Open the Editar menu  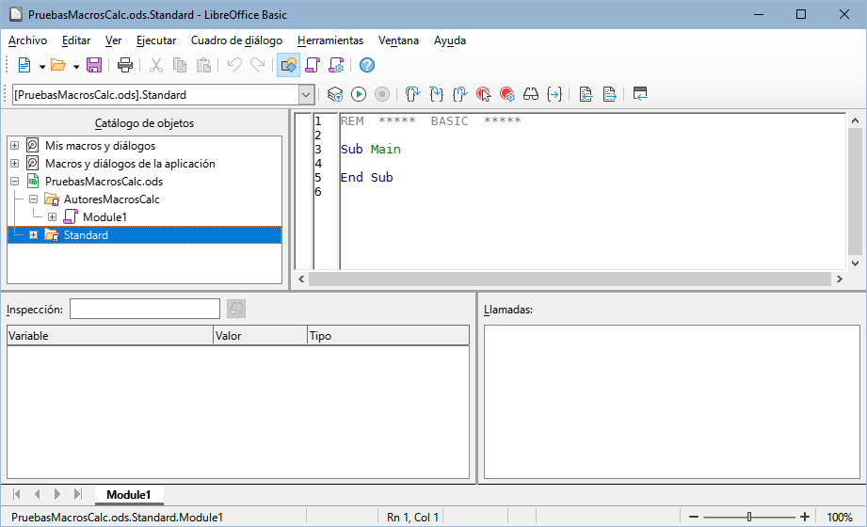pyautogui.click(x=76, y=40)
